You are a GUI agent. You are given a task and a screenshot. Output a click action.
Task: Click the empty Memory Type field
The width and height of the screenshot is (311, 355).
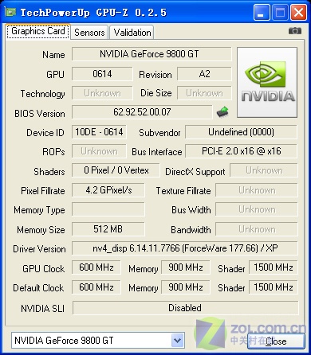[x=108, y=209]
